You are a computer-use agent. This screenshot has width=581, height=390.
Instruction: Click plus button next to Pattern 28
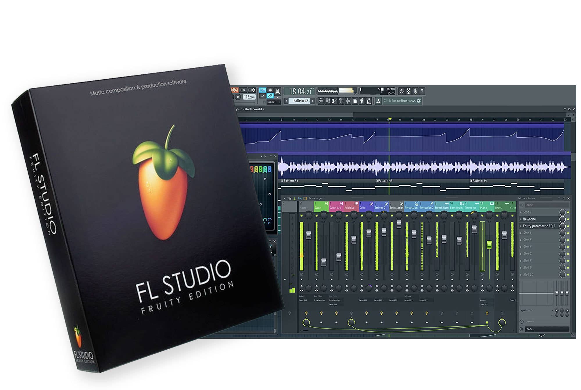point(312,101)
